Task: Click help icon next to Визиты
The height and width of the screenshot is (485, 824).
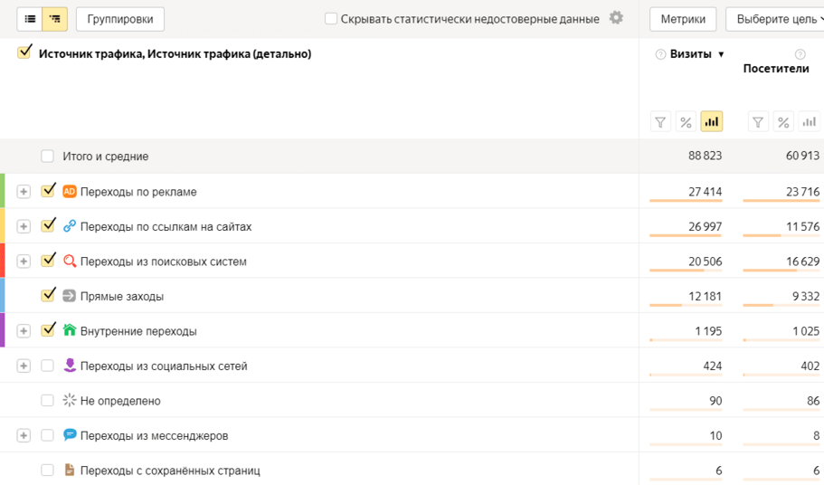Action: [660, 54]
